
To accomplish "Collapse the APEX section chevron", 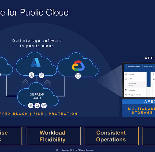I will (x=144, y=79).
